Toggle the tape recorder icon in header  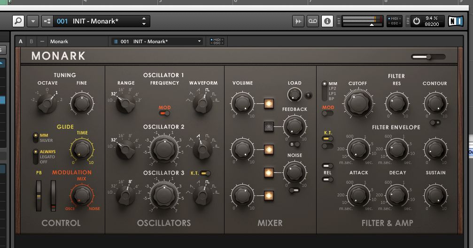312,22
